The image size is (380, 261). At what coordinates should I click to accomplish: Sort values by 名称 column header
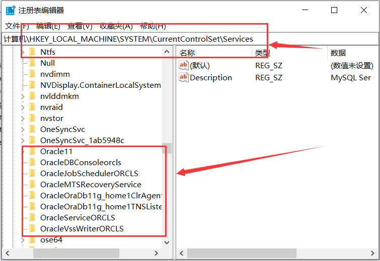point(214,53)
